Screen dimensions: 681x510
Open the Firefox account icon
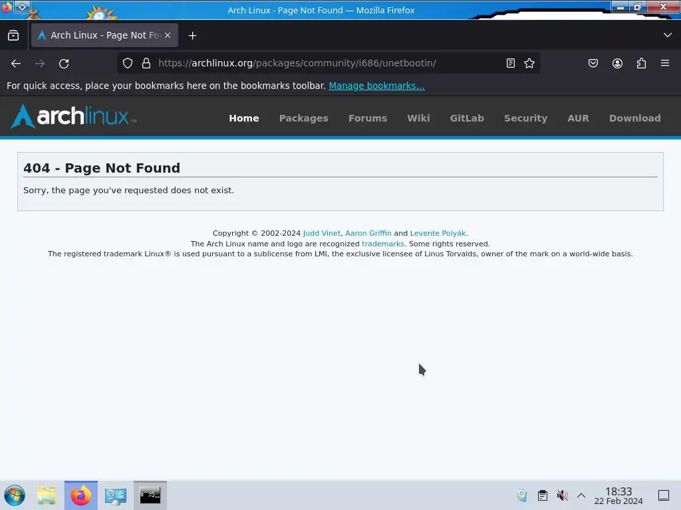(617, 63)
